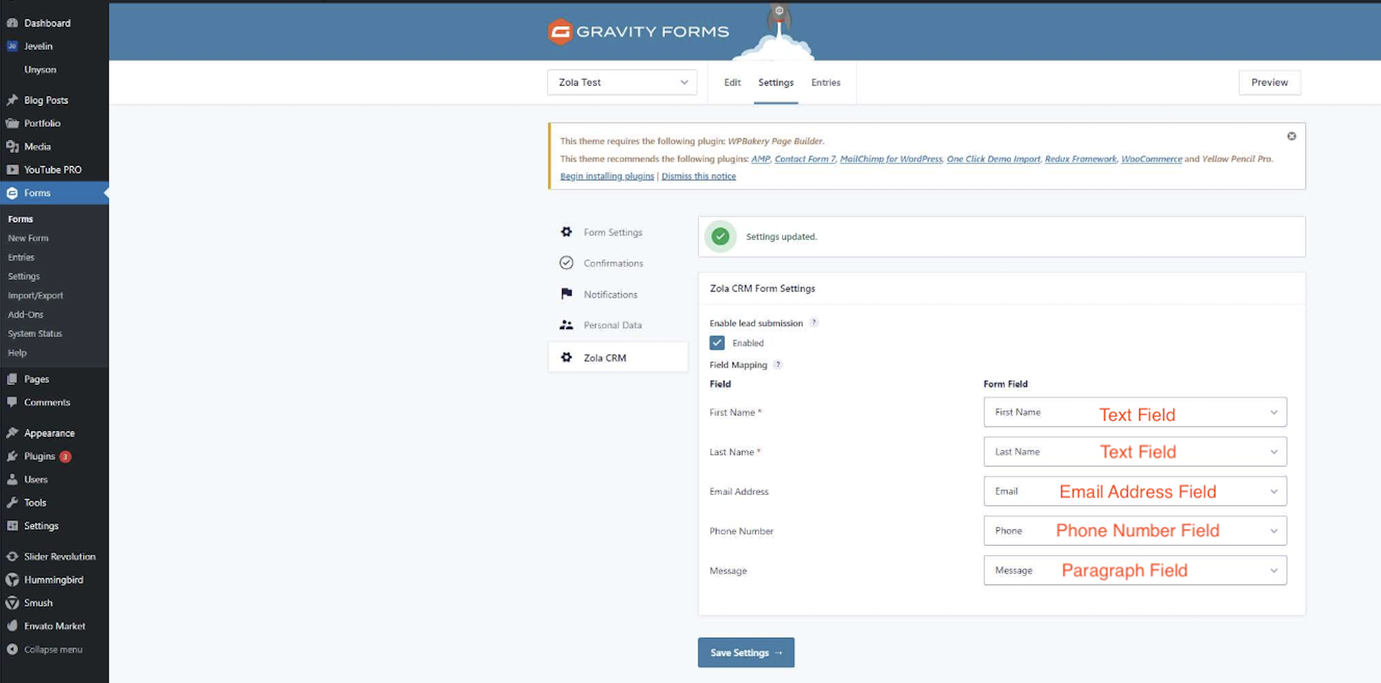The image size is (1381, 683).
Task: Click the Preview button
Action: pos(1269,82)
